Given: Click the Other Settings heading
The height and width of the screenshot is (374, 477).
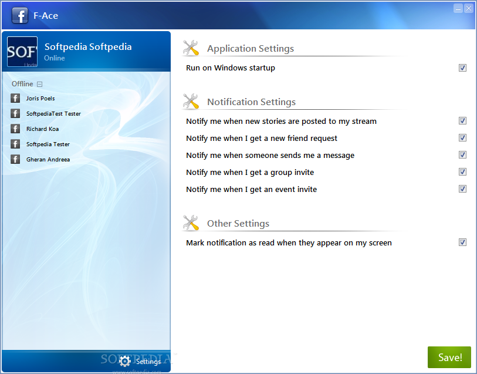Looking at the screenshot, I should pyautogui.click(x=238, y=223).
